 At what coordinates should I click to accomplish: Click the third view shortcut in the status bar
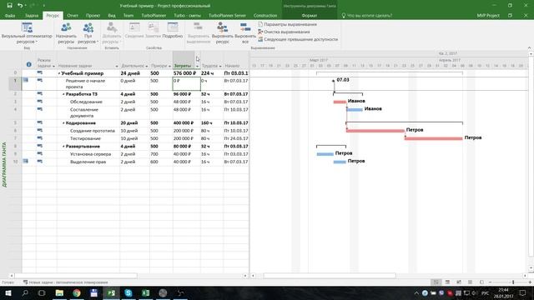click(x=459, y=282)
